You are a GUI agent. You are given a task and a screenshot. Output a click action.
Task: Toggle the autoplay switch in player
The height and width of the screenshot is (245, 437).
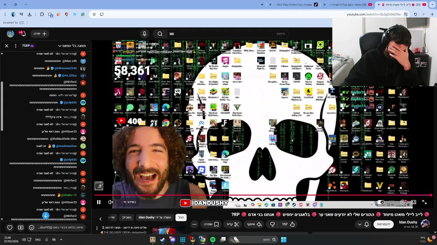pyautogui.click(x=380, y=202)
